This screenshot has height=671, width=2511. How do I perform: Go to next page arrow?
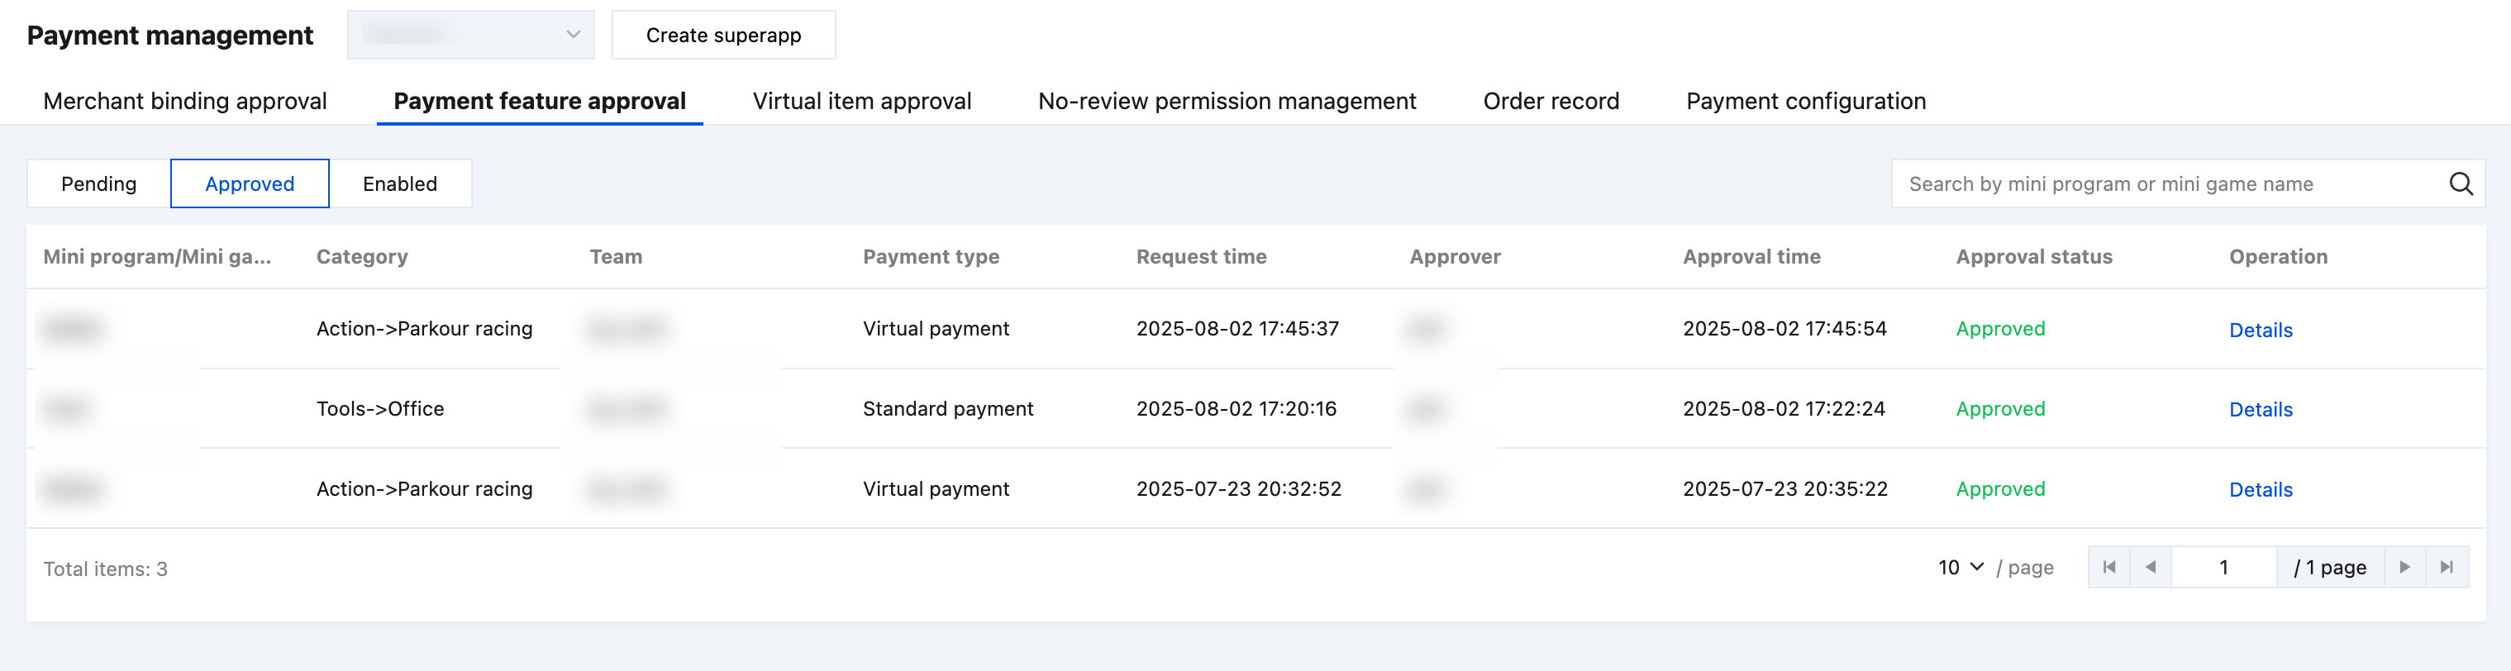click(2404, 567)
